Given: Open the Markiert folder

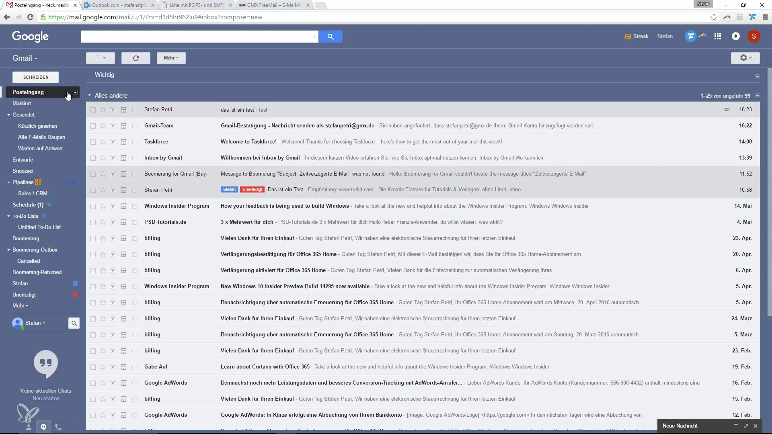Looking at the screenshot, I should [x=21, y=104].
